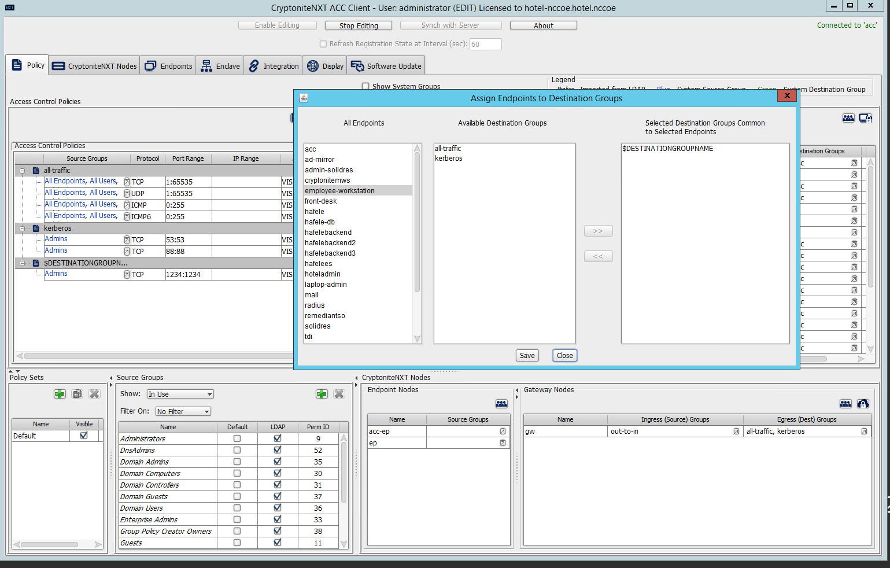Copy the selected policy set

tap(77, 394)
